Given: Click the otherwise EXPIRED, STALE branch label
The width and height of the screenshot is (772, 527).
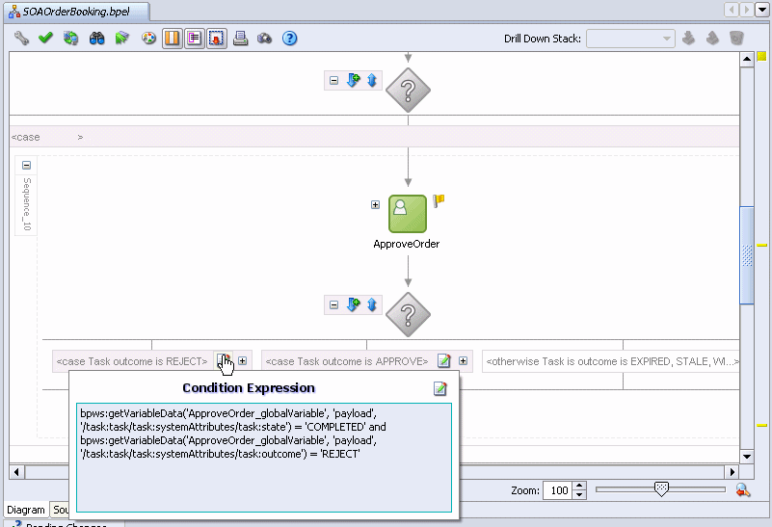Looking at the screenshot, I should (x=612, y=361).
